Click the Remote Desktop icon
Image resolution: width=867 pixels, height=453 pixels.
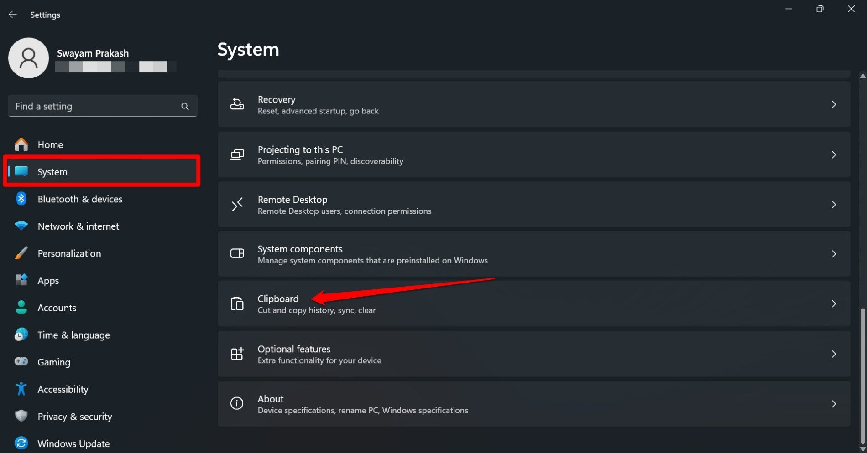237,205
